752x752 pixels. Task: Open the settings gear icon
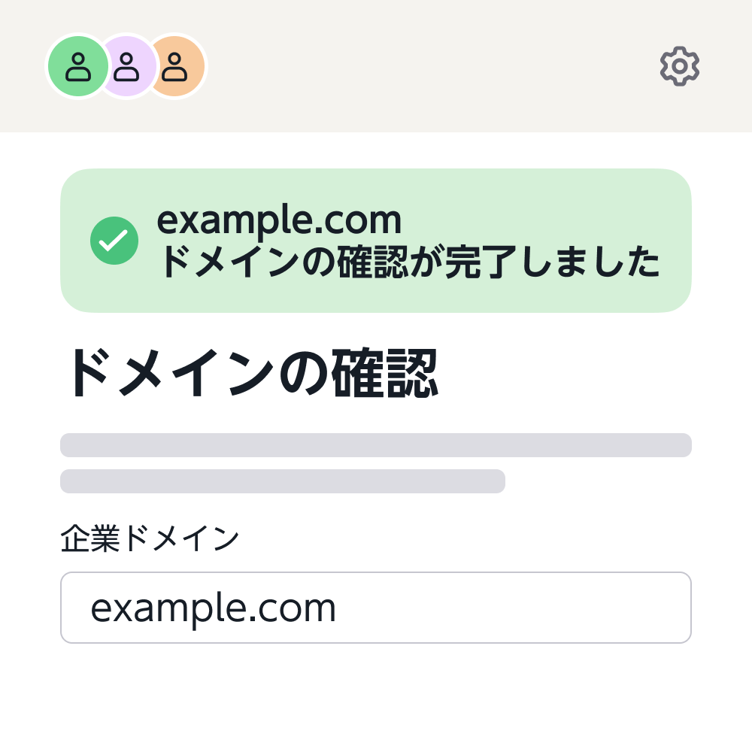pyautogui.click(x=679, y=66)
